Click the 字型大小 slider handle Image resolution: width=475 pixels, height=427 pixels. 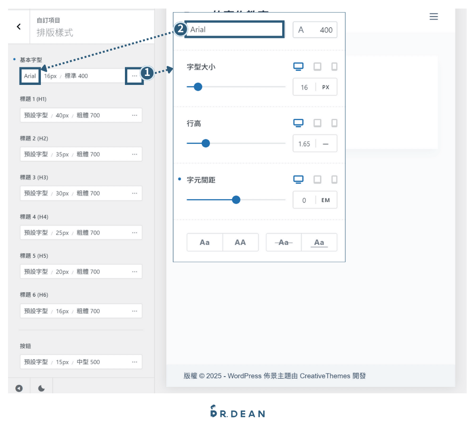point(198,87)
